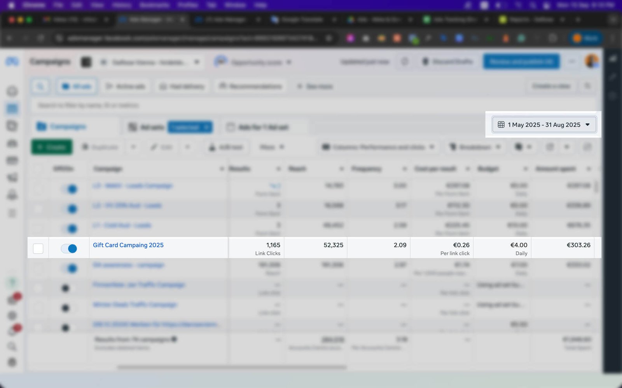Toggle off the Gift Card Campaing 2025 campaign
The image size is (622, 388).
(69, 248)
